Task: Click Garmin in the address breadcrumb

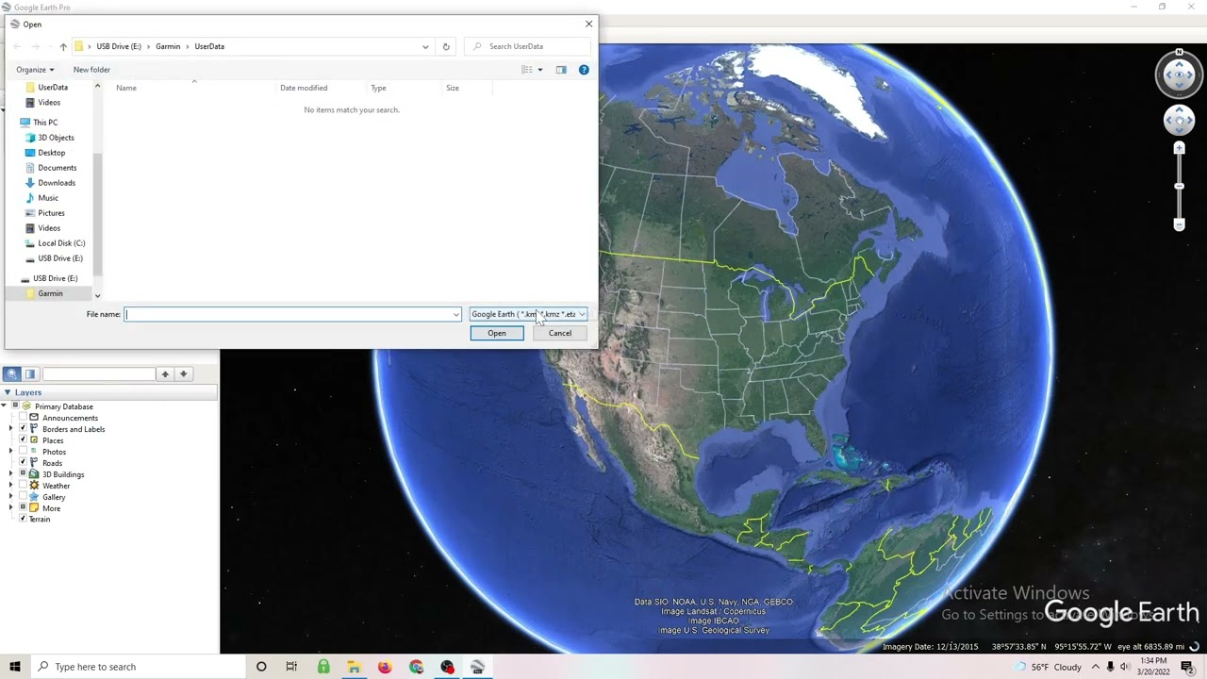Action: click(x=168, y=46)
